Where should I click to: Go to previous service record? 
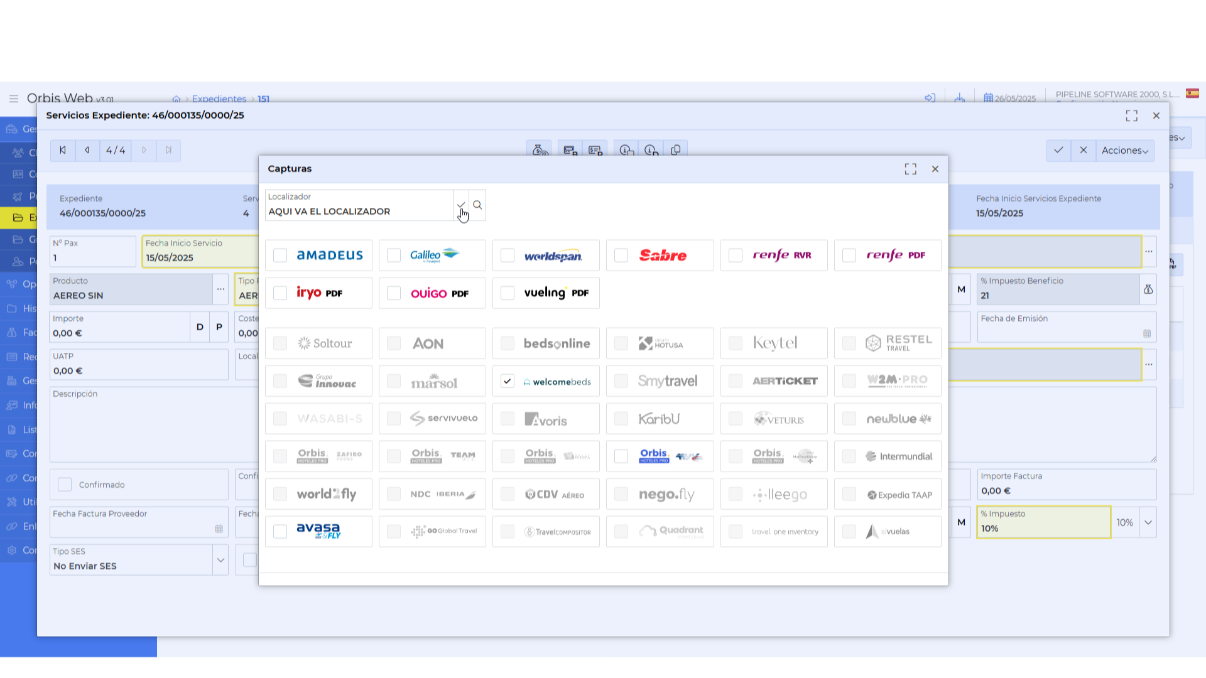(x=87, y=151)
